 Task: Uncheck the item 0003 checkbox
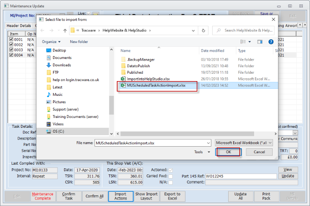pos(12,50)
